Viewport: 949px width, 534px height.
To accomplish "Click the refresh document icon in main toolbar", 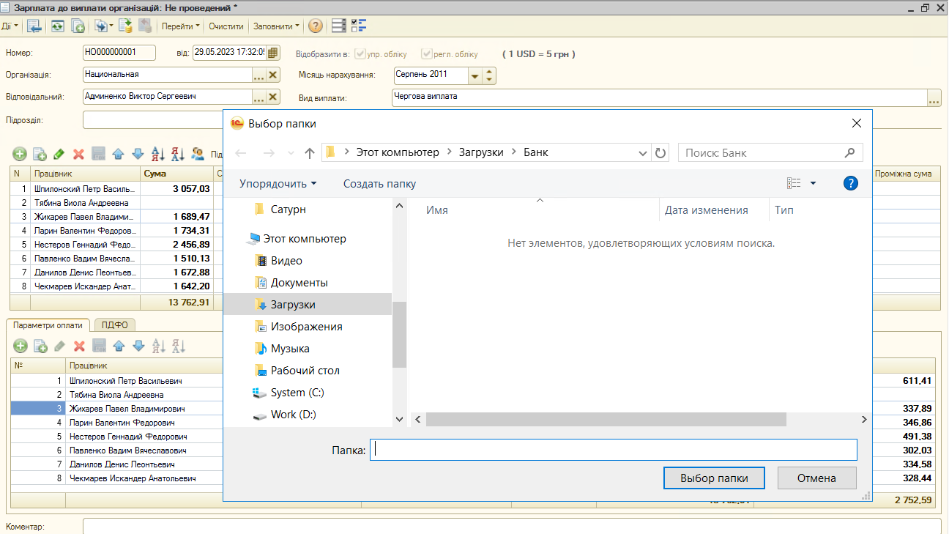I will 57,26.
